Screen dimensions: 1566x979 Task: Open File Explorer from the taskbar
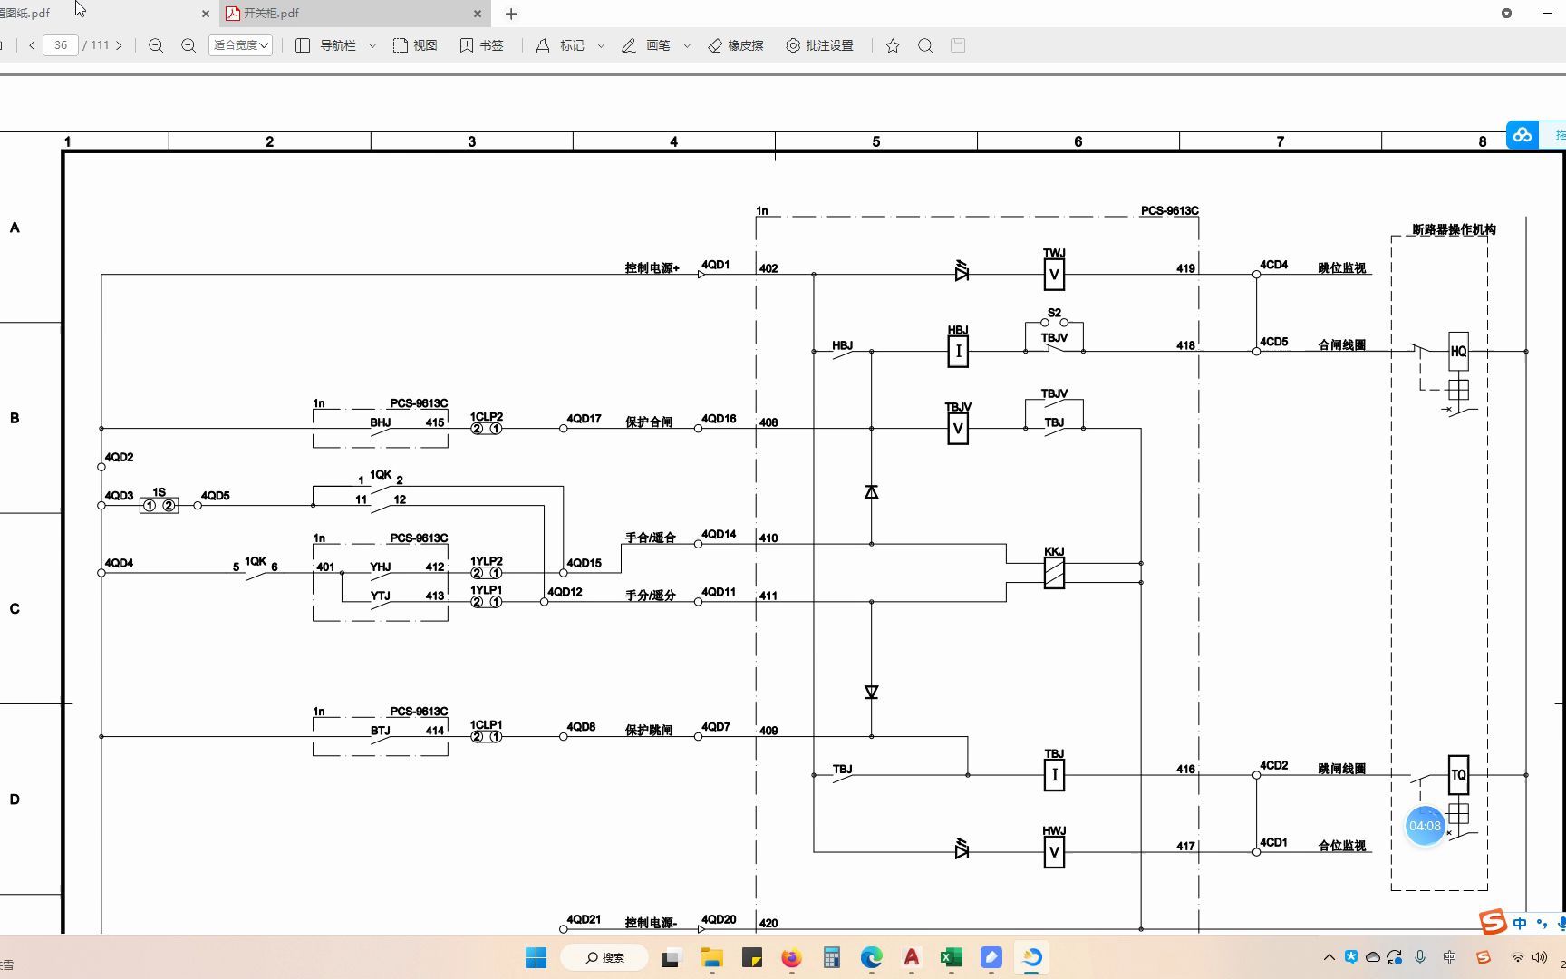point(712,957)
